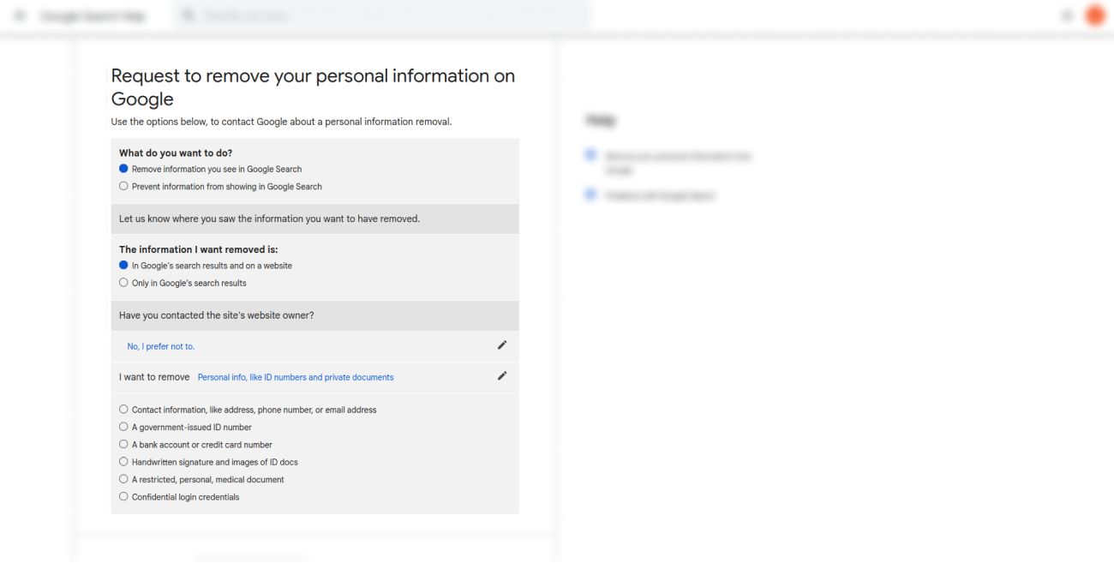This screenshot has height=563, width=1114.
Task: Select "Remove information you see in Google Search"
Action: [124, 169]
